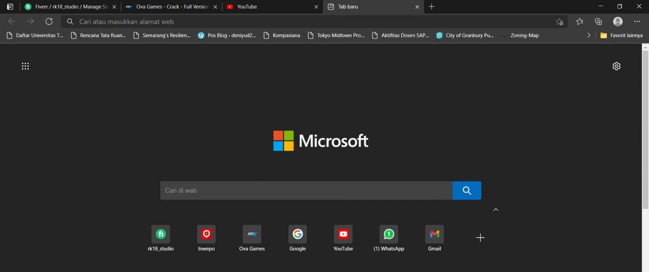Viewport: 649px width, 272px height.
Task: Go forward with the forward arrow
Action: click(x=30, y=21)
